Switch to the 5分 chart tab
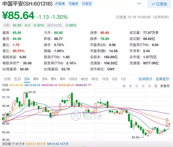This screenshot has height=147, width=173. (115, 79)
